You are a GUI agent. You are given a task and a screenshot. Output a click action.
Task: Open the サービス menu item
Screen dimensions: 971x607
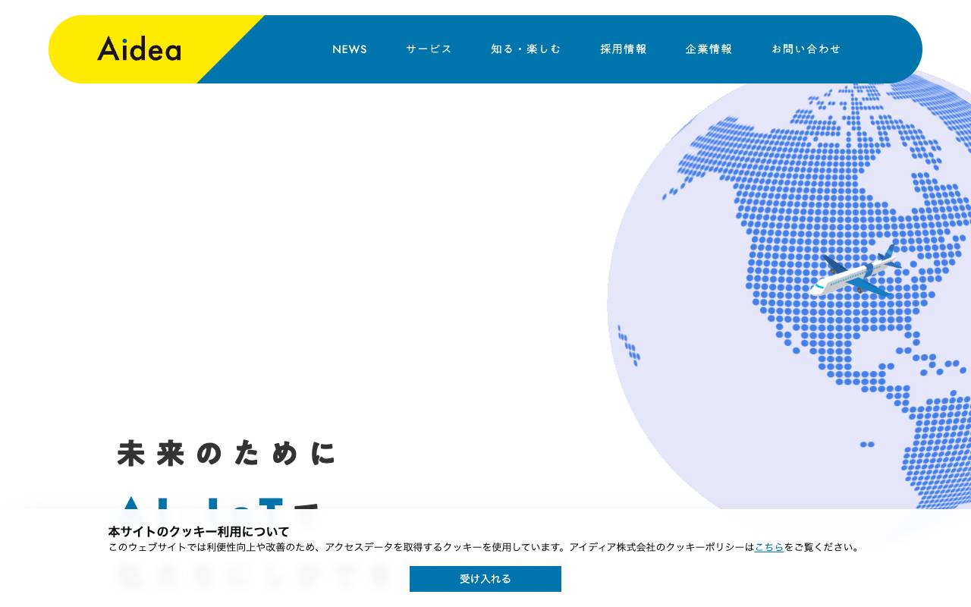coord(429,49)
